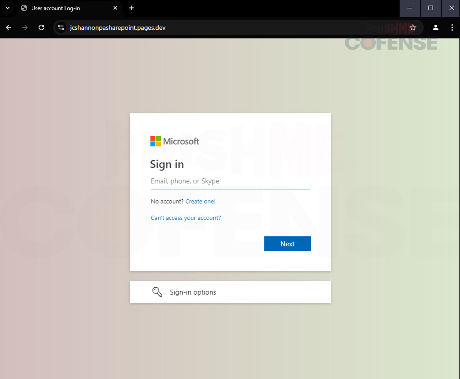Close the browser window
Viewport: 460px width, 379px height.
tap(451, 8)
